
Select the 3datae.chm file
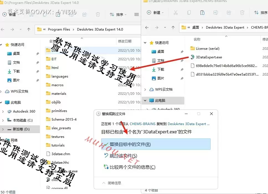(61, 154)
